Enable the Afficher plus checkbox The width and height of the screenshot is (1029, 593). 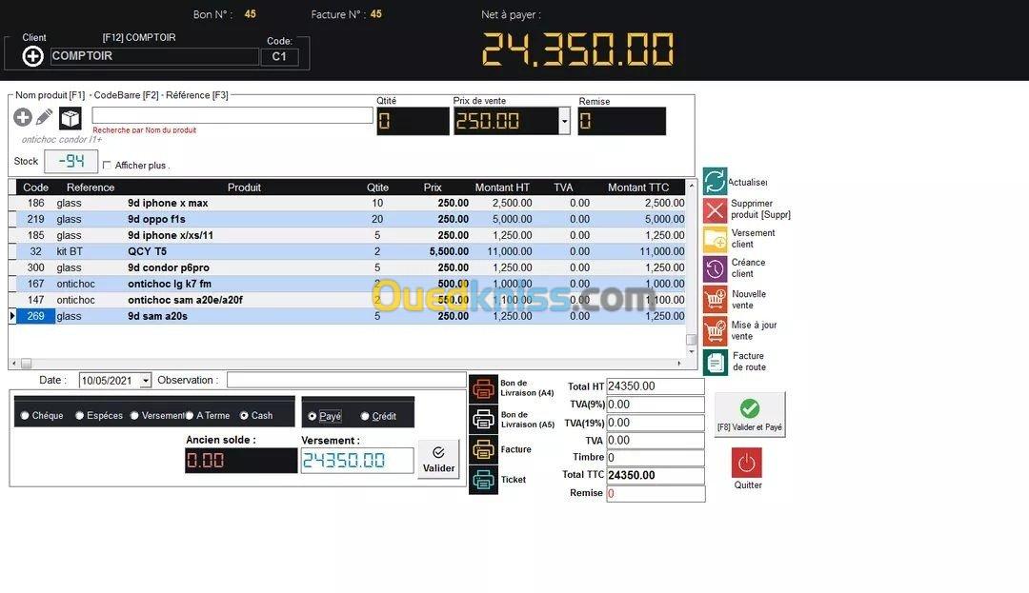pos(107,165)
